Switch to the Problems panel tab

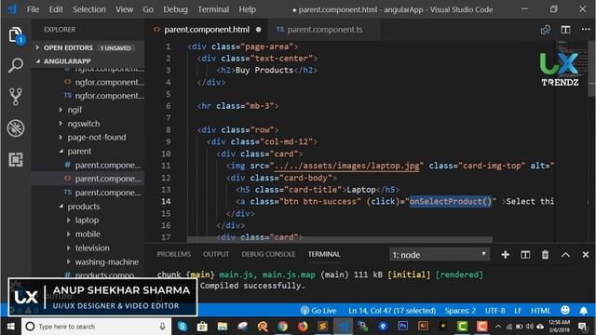(x=174, y=254)
